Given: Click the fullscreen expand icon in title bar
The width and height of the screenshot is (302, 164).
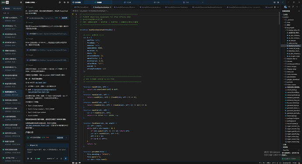Looking at the screenshot, I should click(x=283, y=2).
